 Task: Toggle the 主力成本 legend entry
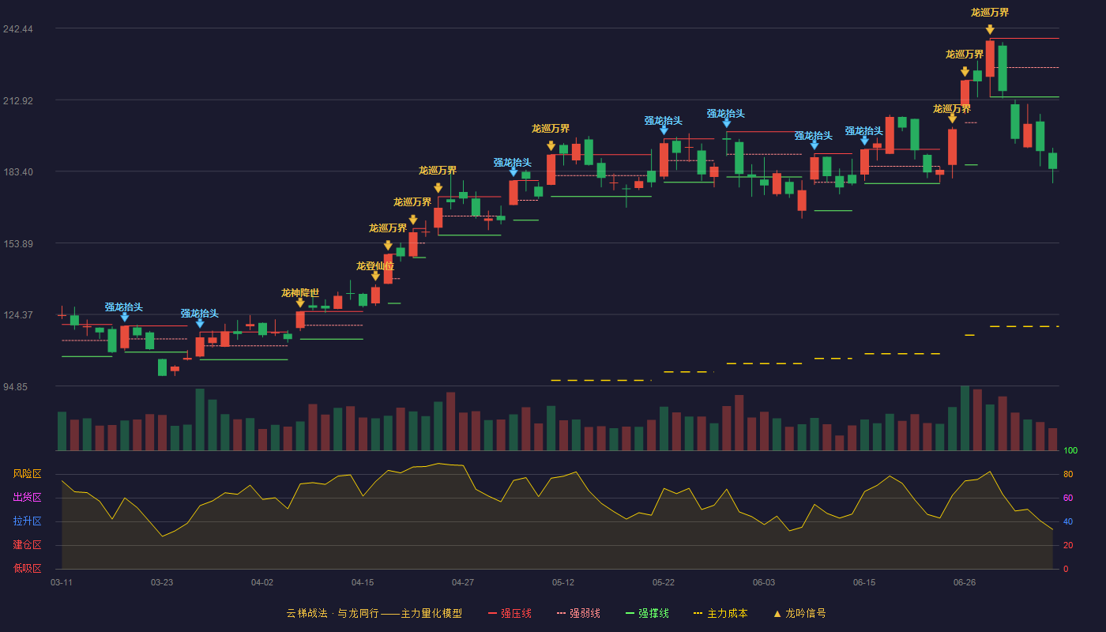[x=720, y=613]
